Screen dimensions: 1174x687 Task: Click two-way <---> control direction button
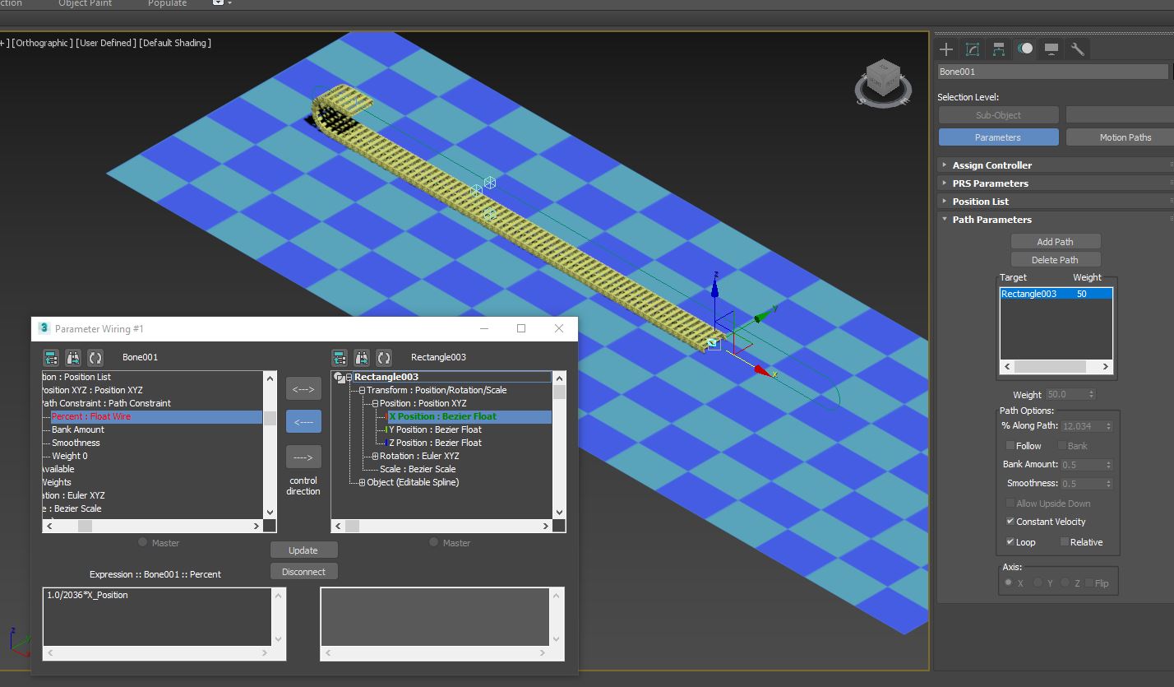click(303, 389)
